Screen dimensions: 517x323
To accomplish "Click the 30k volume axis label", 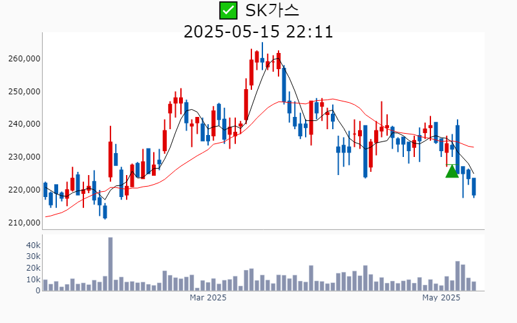I will [34, 256].
